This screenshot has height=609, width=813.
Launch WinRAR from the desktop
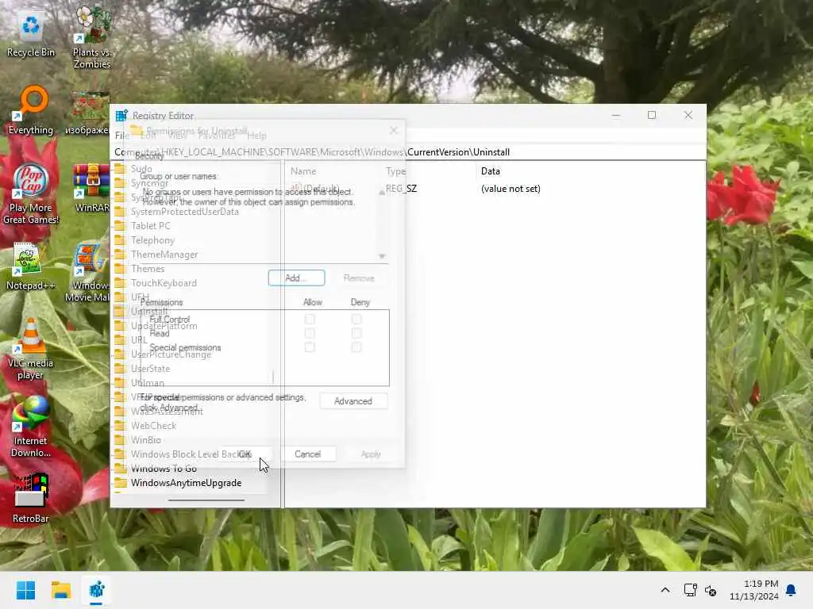pos(92,189)
